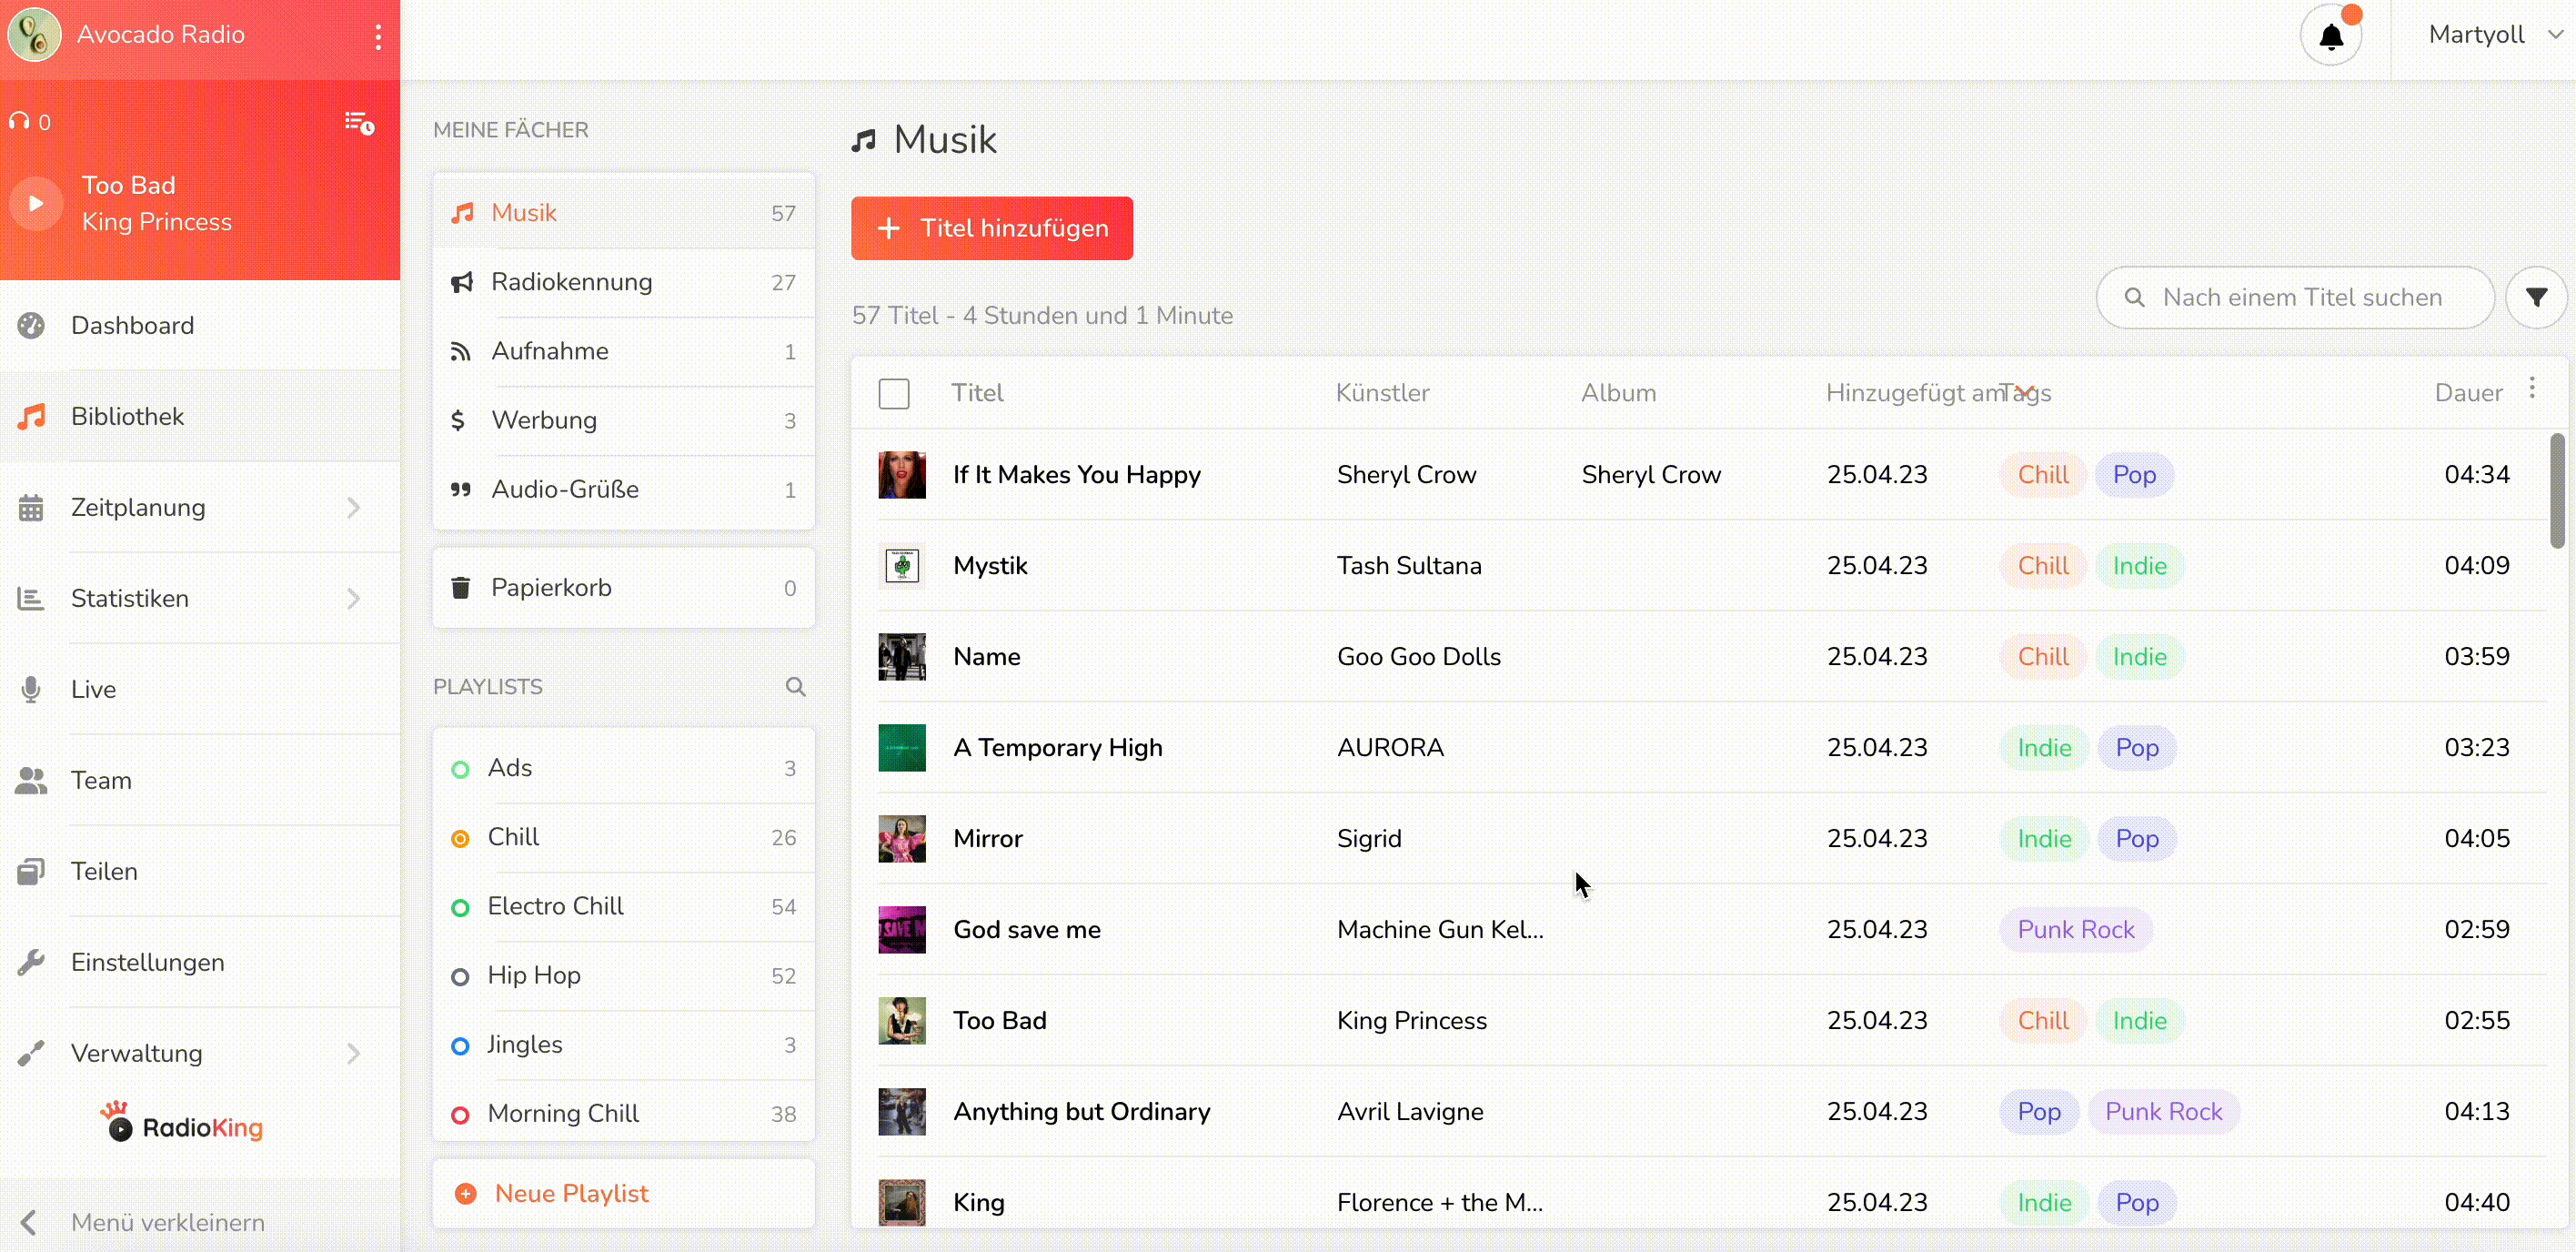Sort by the Künstler column header
This screenshot has height=1252, width=2576.
coord(1383,393)
